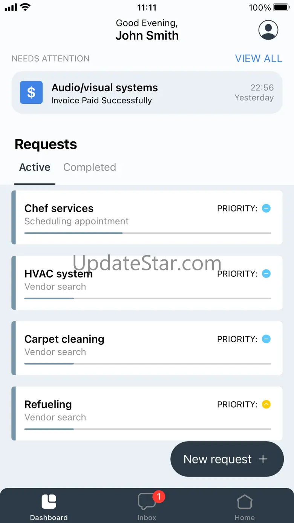Click HVAC system priority indicator icon
This screenshot has width=294, height=523.
click(266, 274)
